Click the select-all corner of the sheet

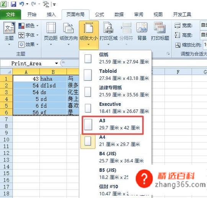pyautogui.click(x=7, y=71)
